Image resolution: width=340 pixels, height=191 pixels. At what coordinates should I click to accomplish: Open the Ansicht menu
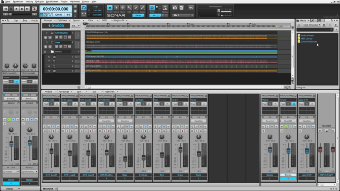click(x=29, y=2)
